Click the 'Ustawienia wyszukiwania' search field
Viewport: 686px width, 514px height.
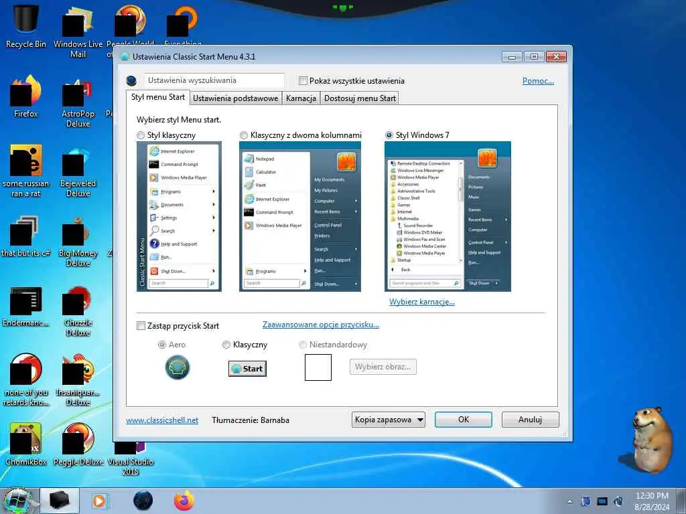[214, 80]
